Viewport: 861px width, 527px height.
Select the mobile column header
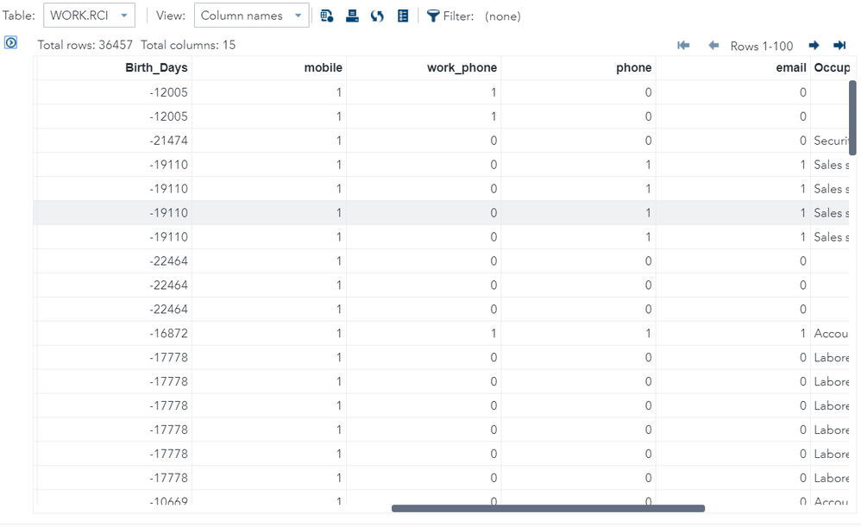[323, 67]
